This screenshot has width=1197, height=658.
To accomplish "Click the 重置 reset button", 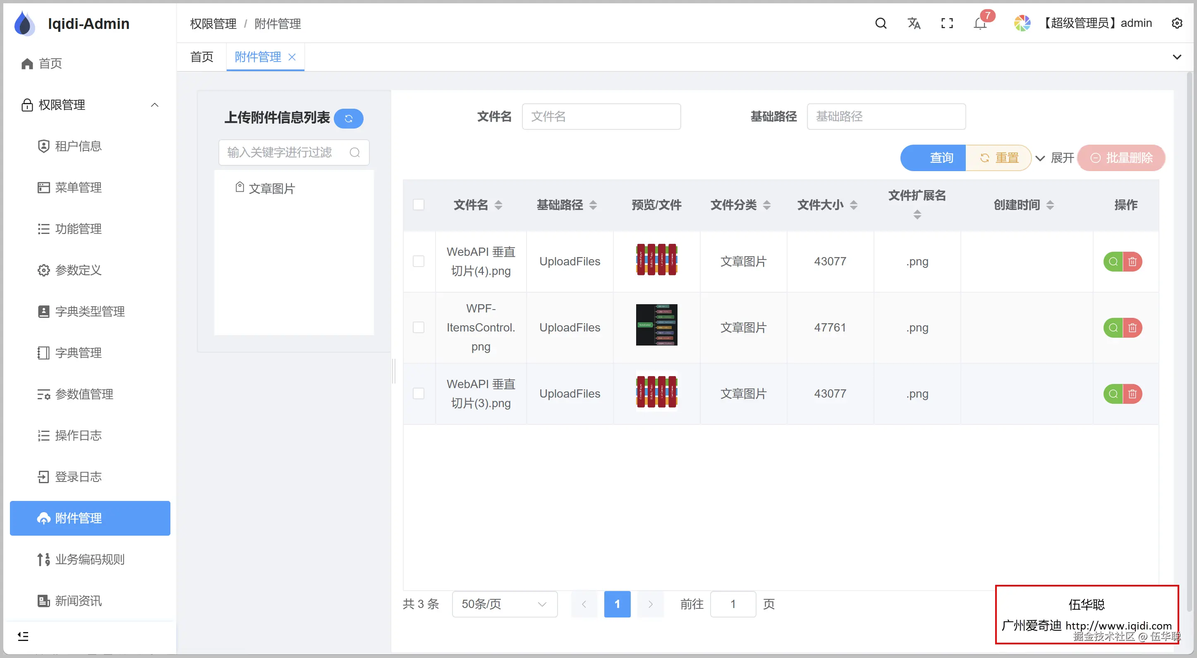I will (998, 158).
